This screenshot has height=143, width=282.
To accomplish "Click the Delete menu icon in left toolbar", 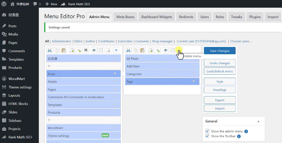I will click(x=108, y=50).
